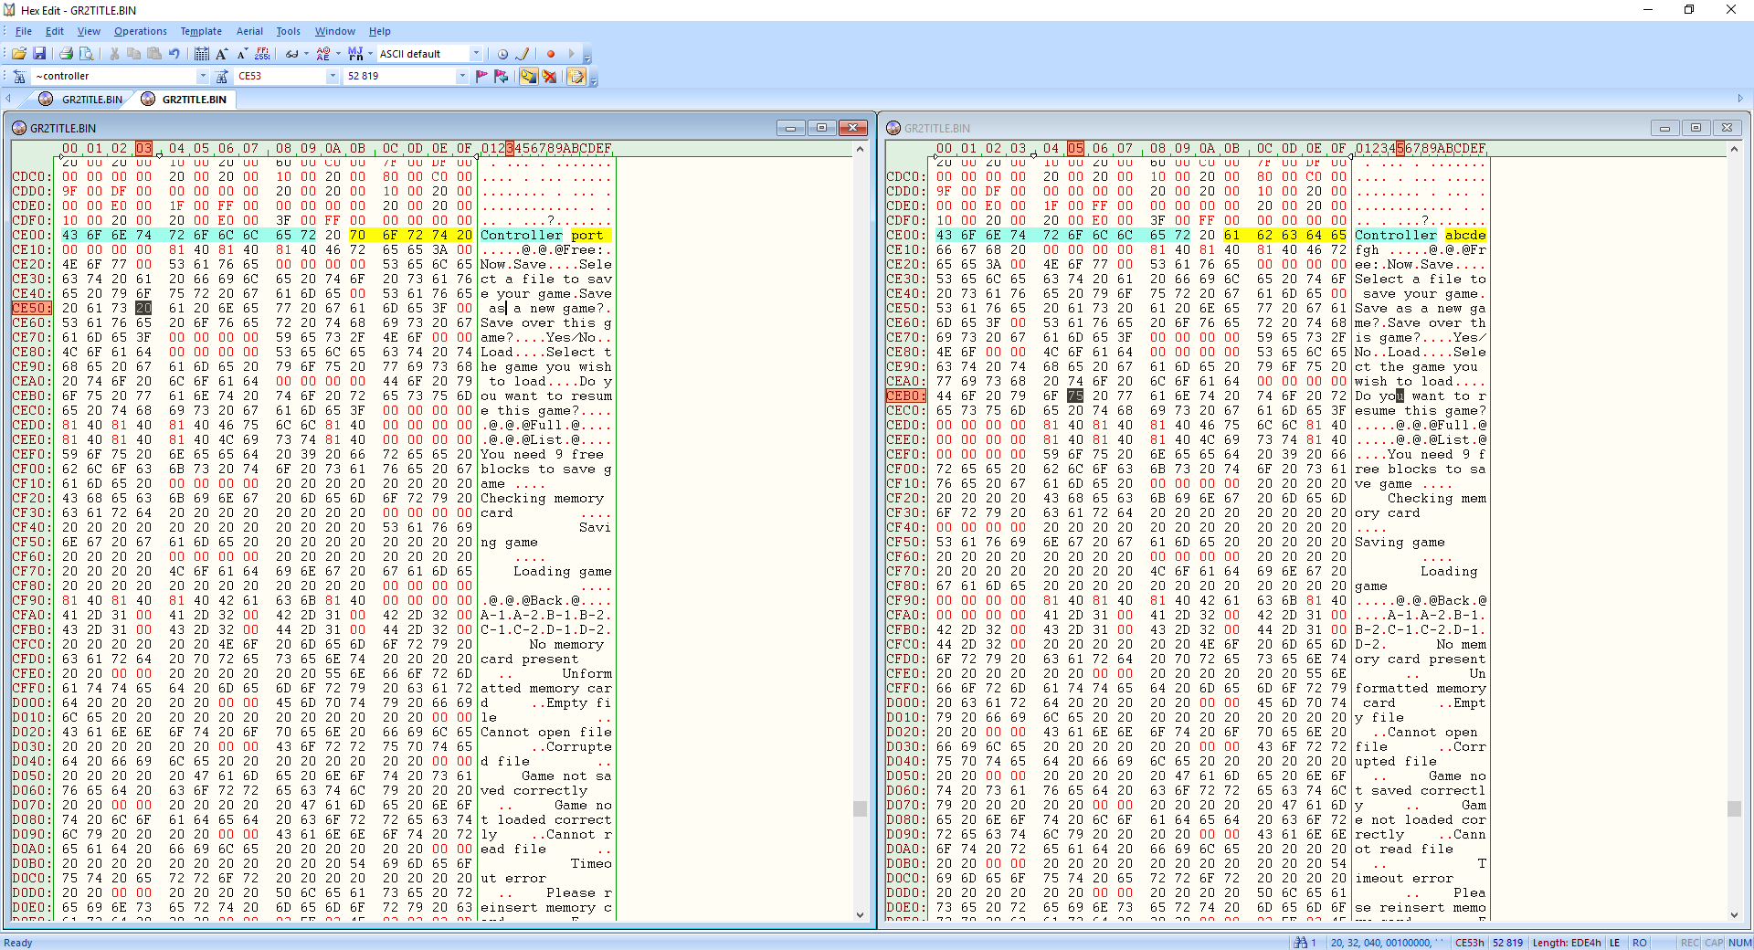The width and height of the screenshot is (1754, 950).
Task: Expand first toolbar overflow options
Action: (x=587, y=56)
